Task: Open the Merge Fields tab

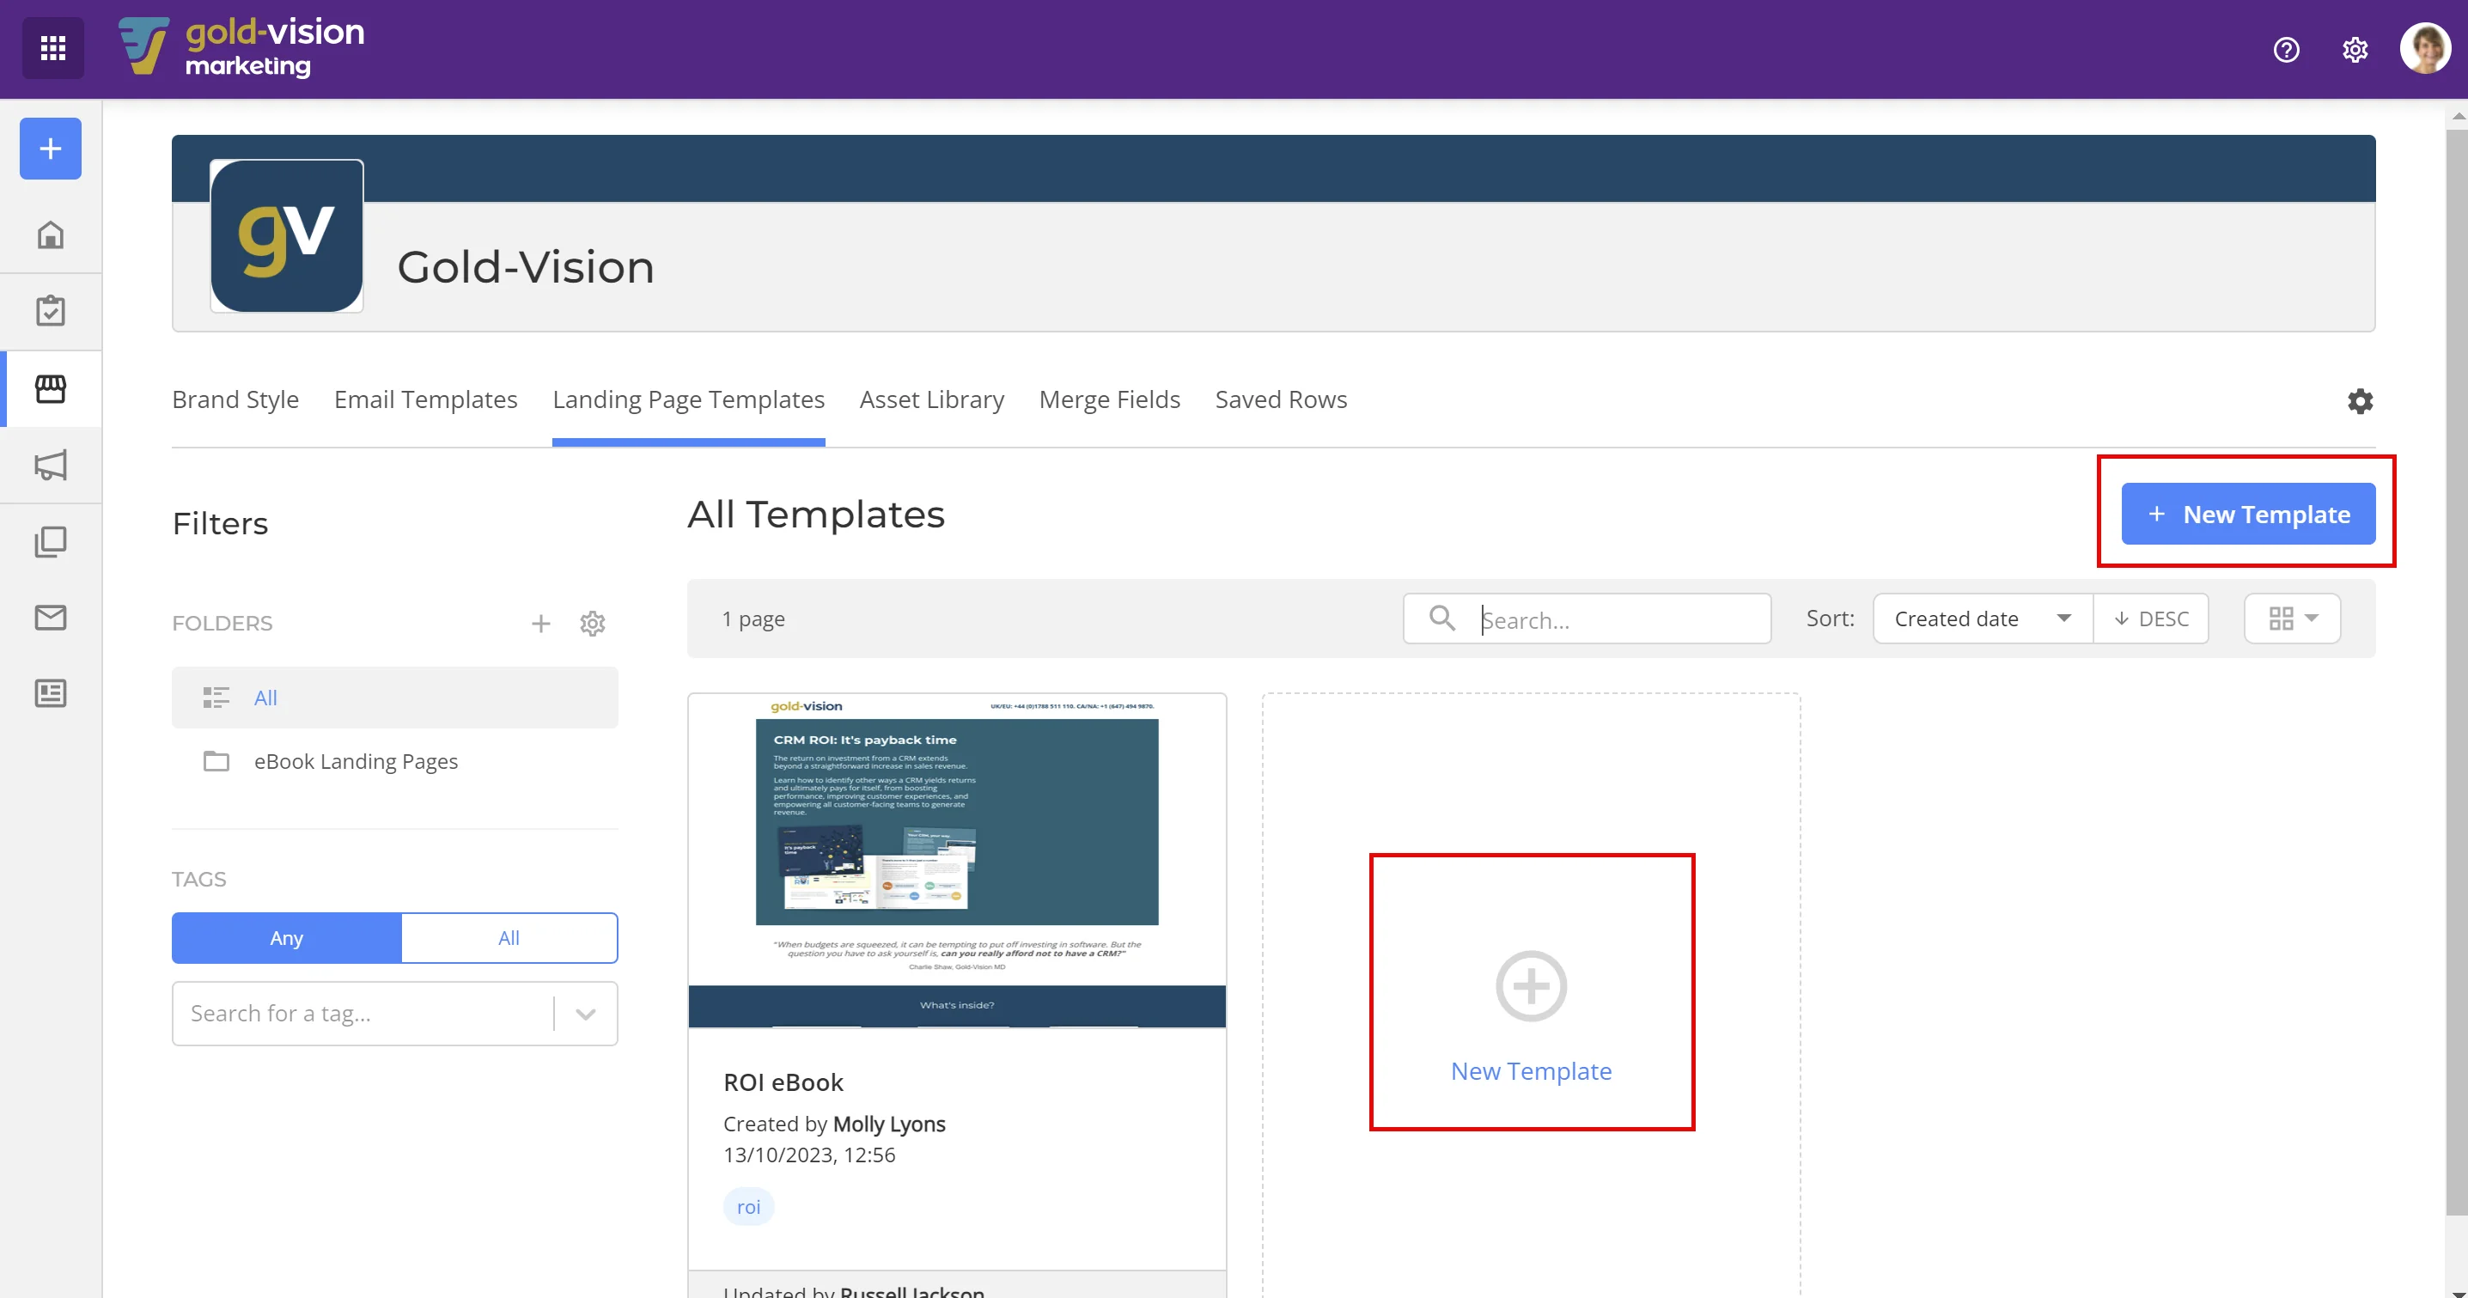Action: [x=1110, y=399]
